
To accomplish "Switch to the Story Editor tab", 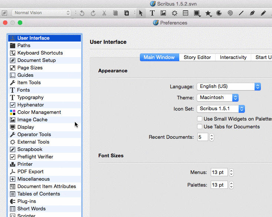I will point(197,57).
